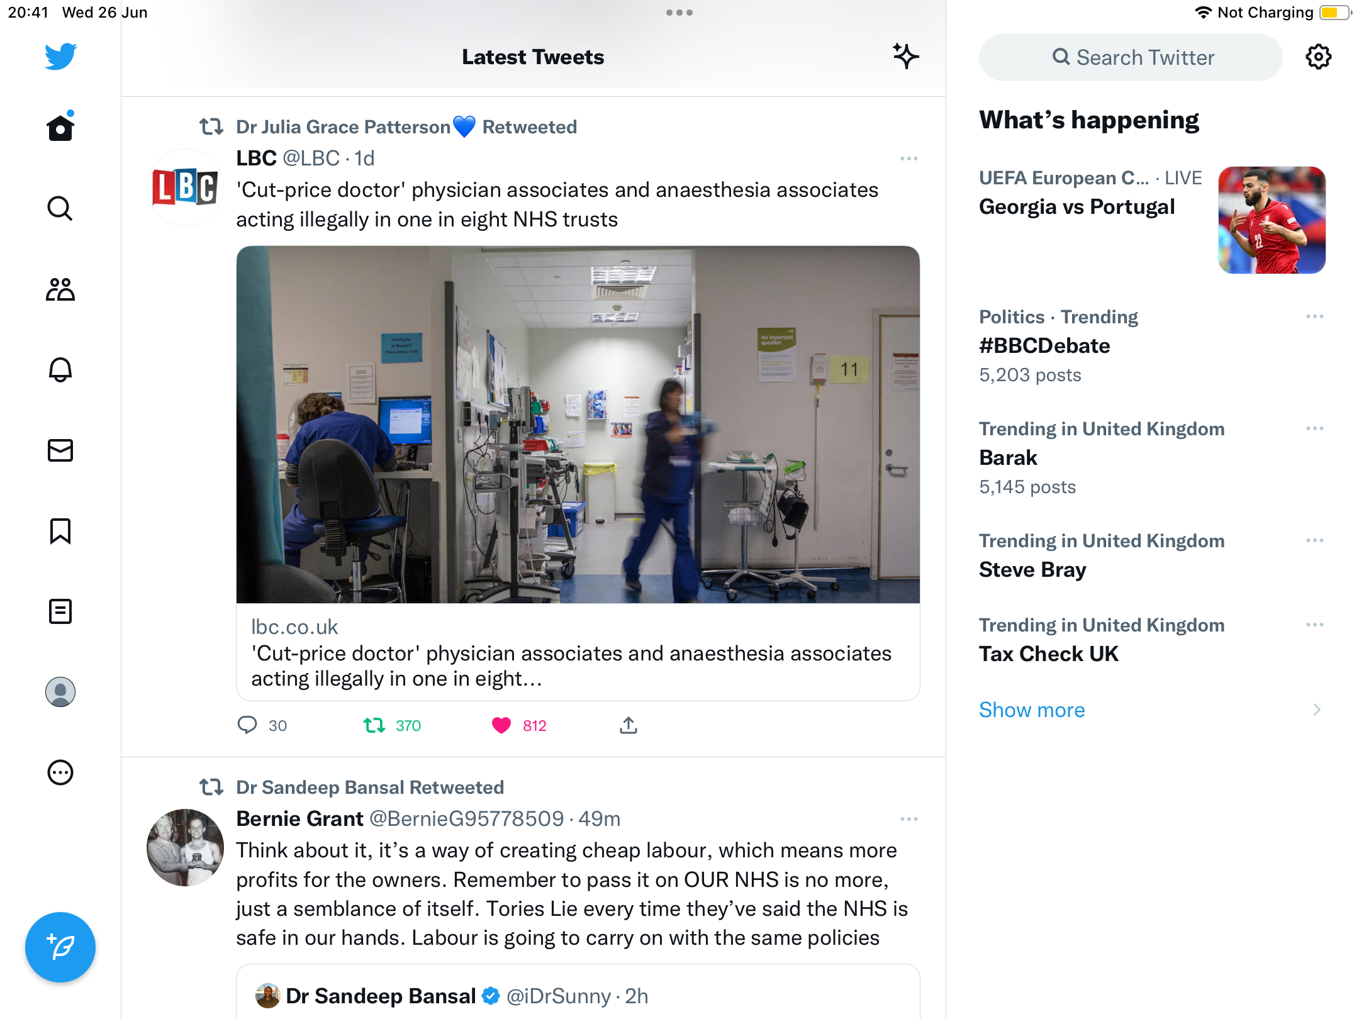This screenshot has width=1359, height=1019.
Task: Open @LBC handle
Action: (x=311, y=158)
